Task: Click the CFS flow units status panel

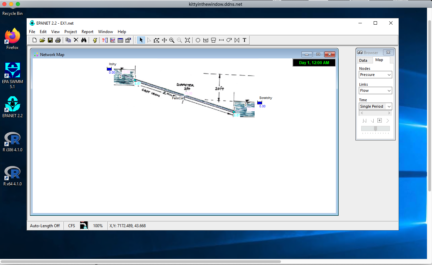Action: click(x=71, y=226)
